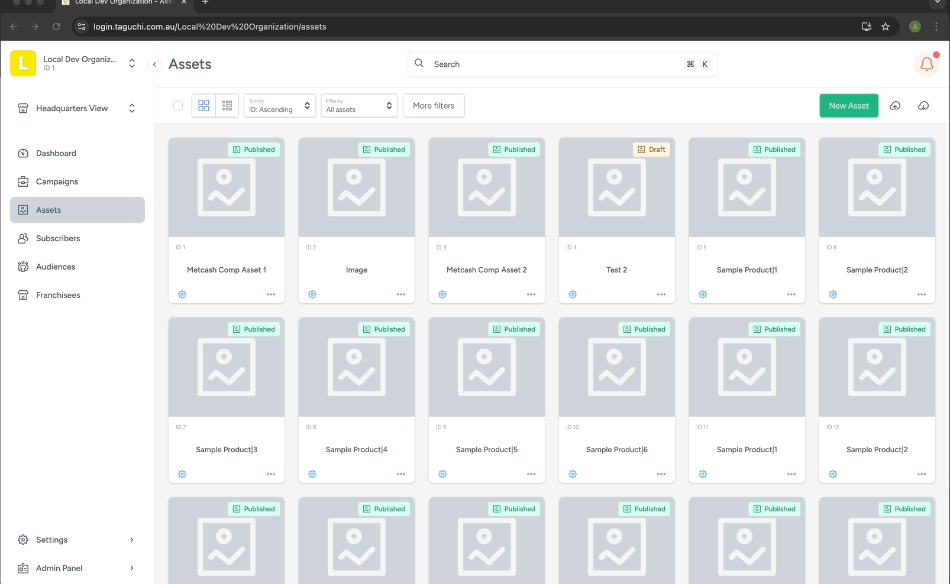Toggle the Local Dev Organization switcher
Screen dimensions: 950x584
coord(131,63)
